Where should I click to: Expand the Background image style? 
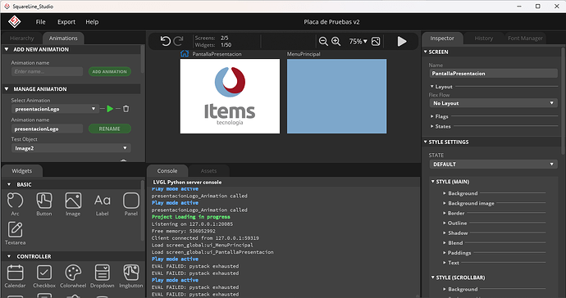point(445,203)
